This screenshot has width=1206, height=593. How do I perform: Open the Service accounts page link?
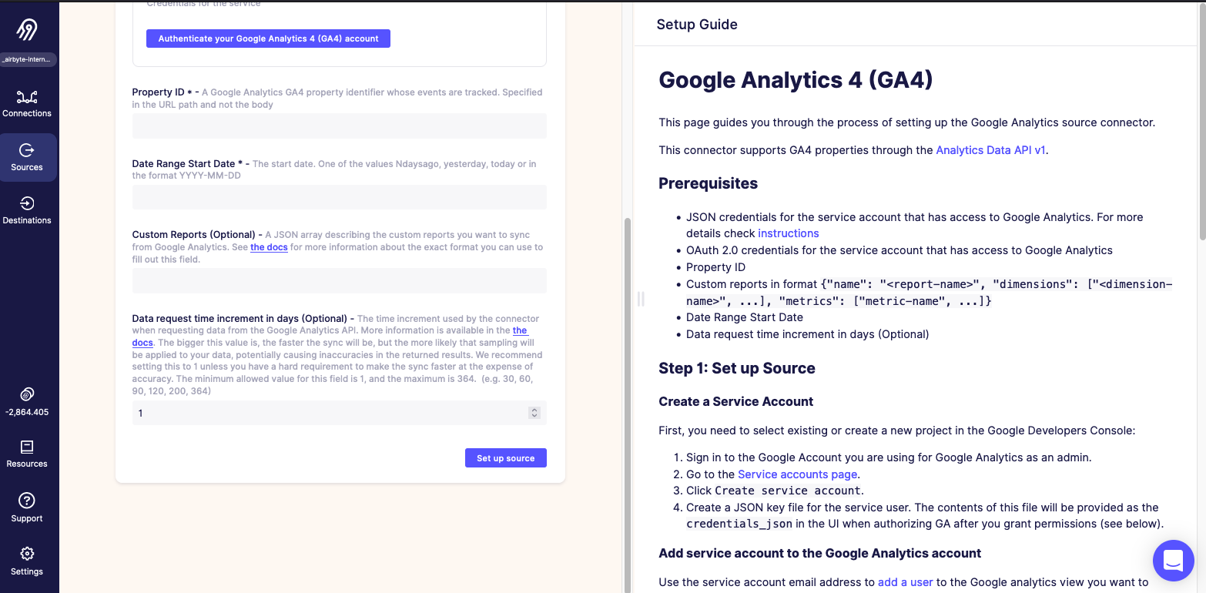(x=797, y=474)
